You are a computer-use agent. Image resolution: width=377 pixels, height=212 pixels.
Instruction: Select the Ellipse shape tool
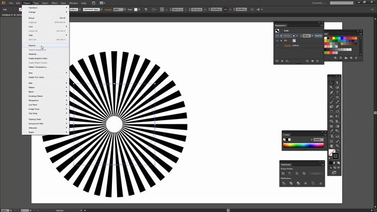338,97
